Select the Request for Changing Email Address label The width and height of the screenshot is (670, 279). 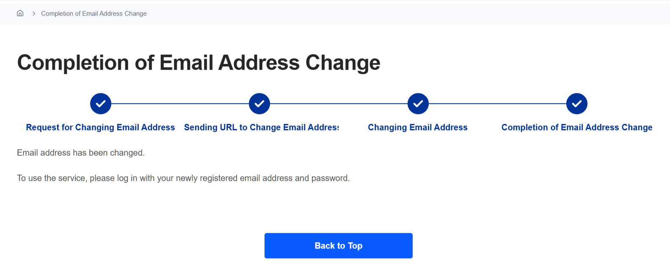(x=100, y=127)
